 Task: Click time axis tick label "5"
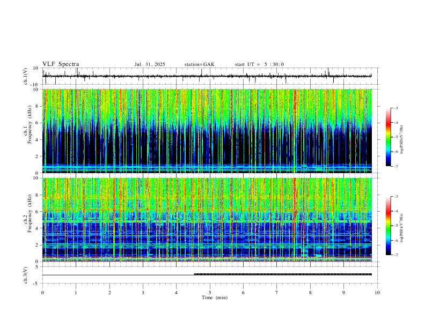pyautogui.click(x=210, y=293)
